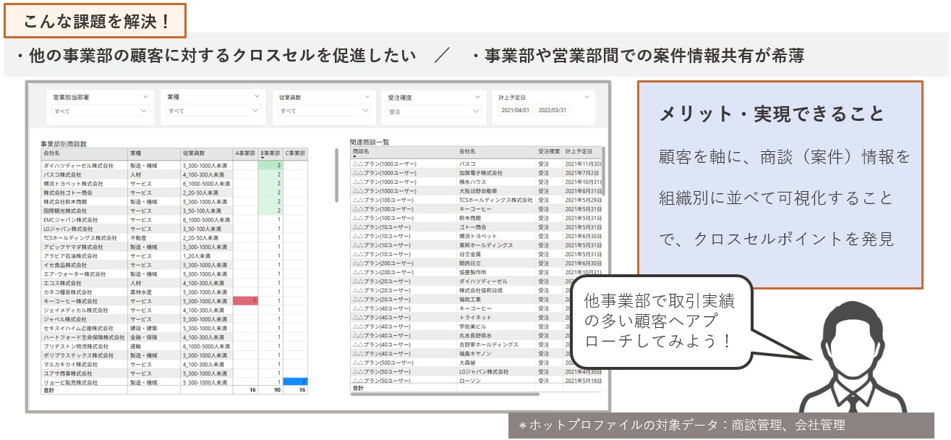This screenshot has height=440, width=951.
Task: Click the end date field 2022/03/31
Action: pos(553,111)
